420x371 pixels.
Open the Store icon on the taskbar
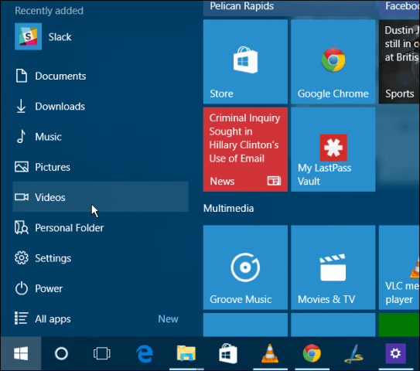pos(228,353)
